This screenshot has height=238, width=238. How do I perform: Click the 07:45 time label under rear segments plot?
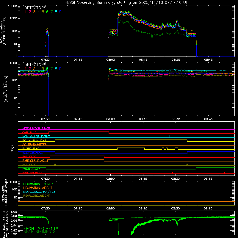coord(78,119)
